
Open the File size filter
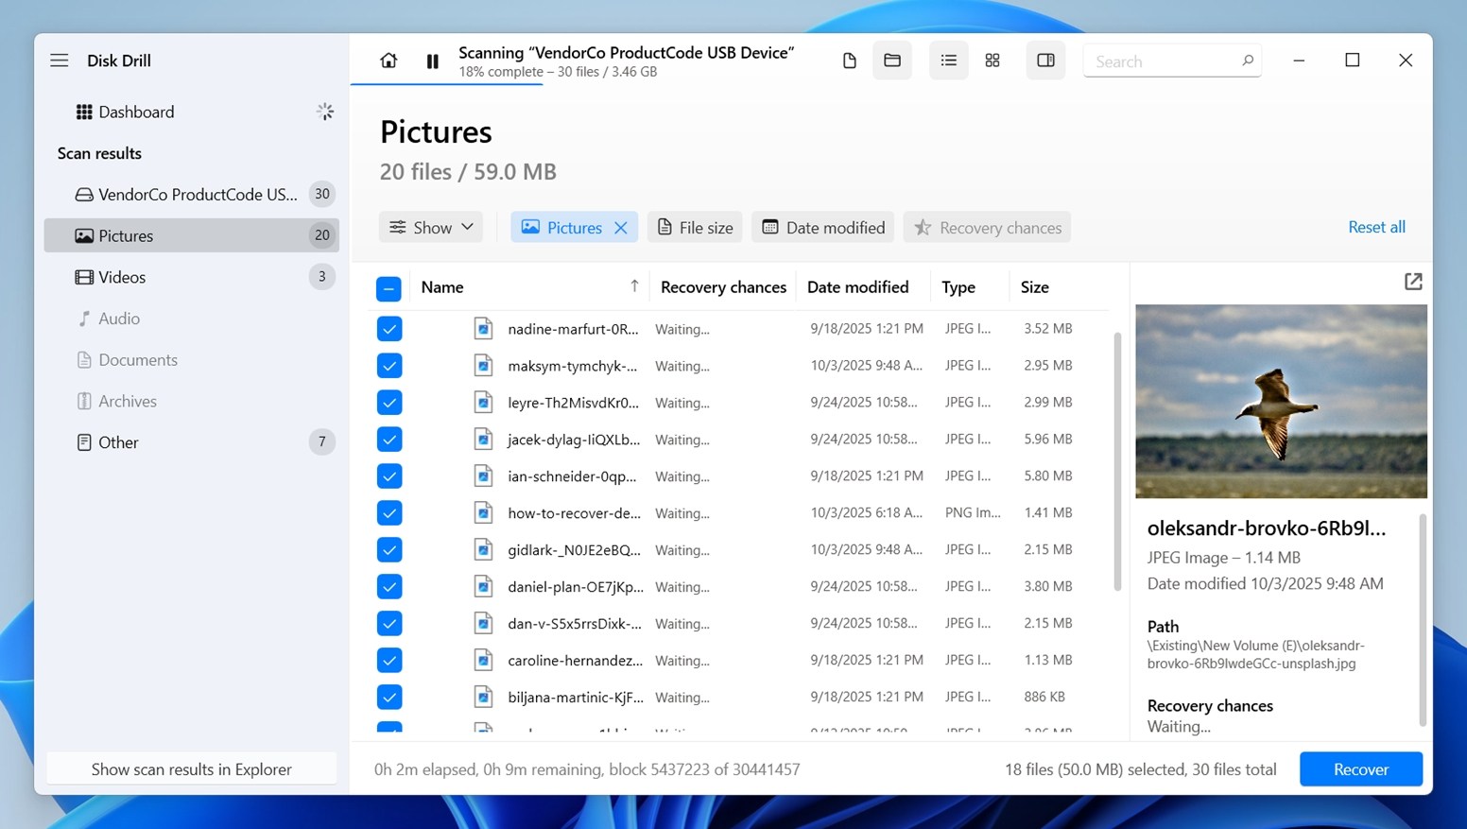click(695, 228)
